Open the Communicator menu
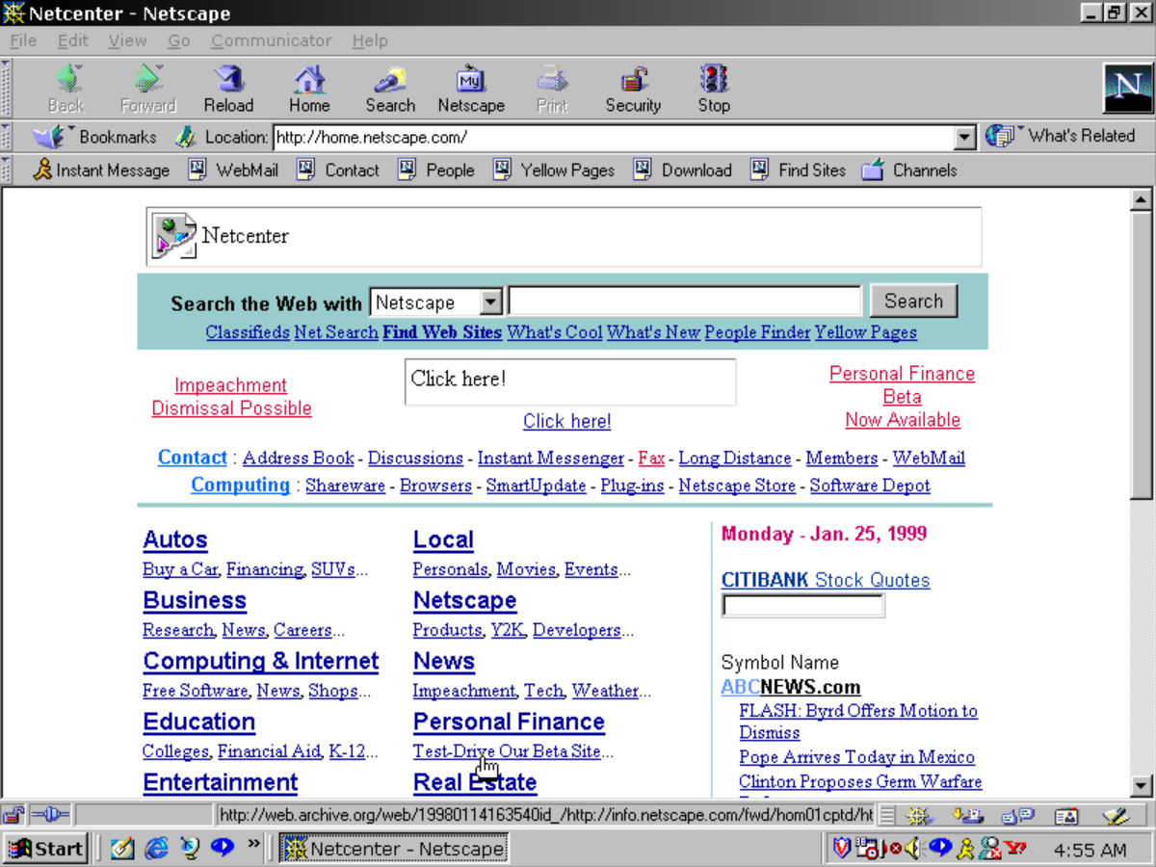Screen dimensions: 1156x867 [271, 40]
